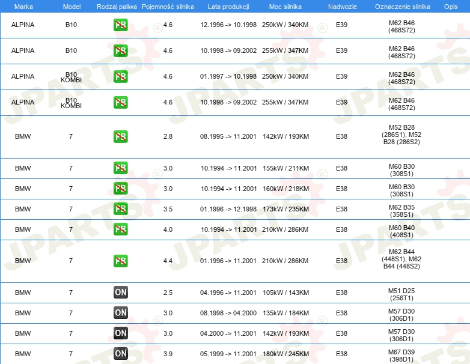Click the PB icon for ALPINA B10 KOMBI 255kW
Screen dimensions: 470x364
pos(121,102)
